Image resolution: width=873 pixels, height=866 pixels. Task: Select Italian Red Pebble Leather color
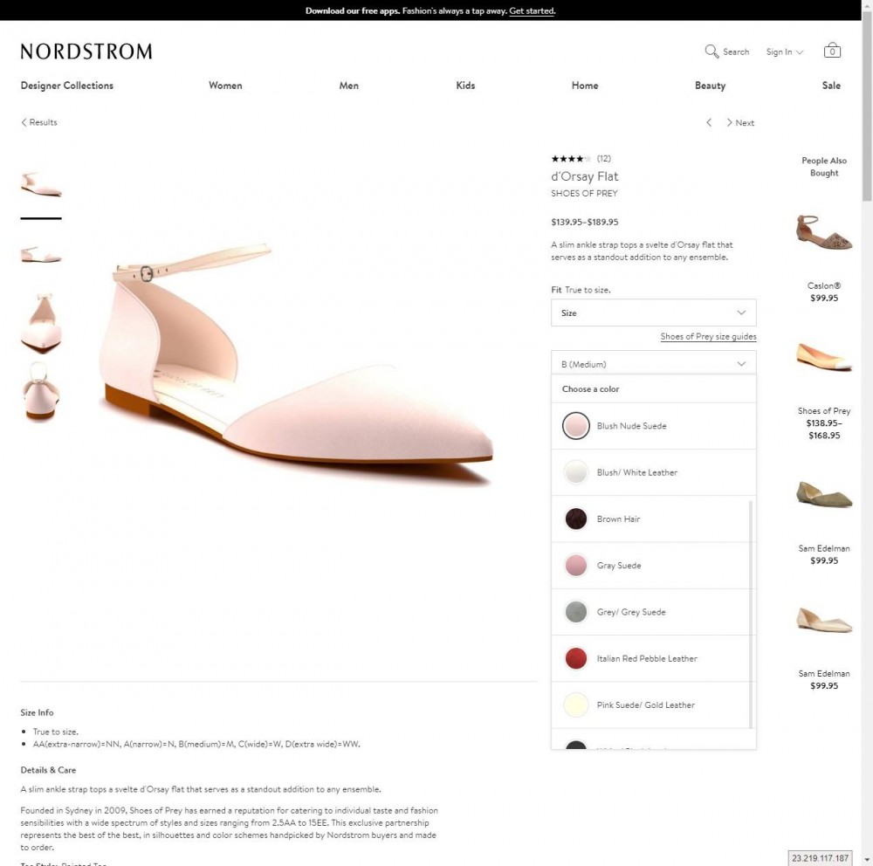[x=651, y=658]
